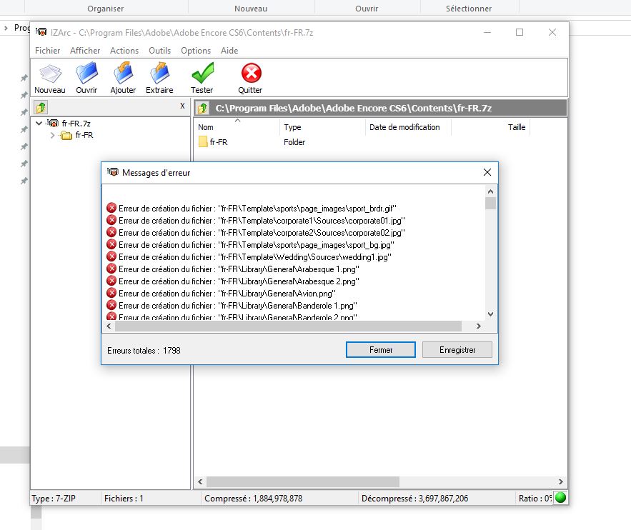Click error icon for sport_brdr.gif row
Screen dimensions: 631x530
[x=111, y=208]
